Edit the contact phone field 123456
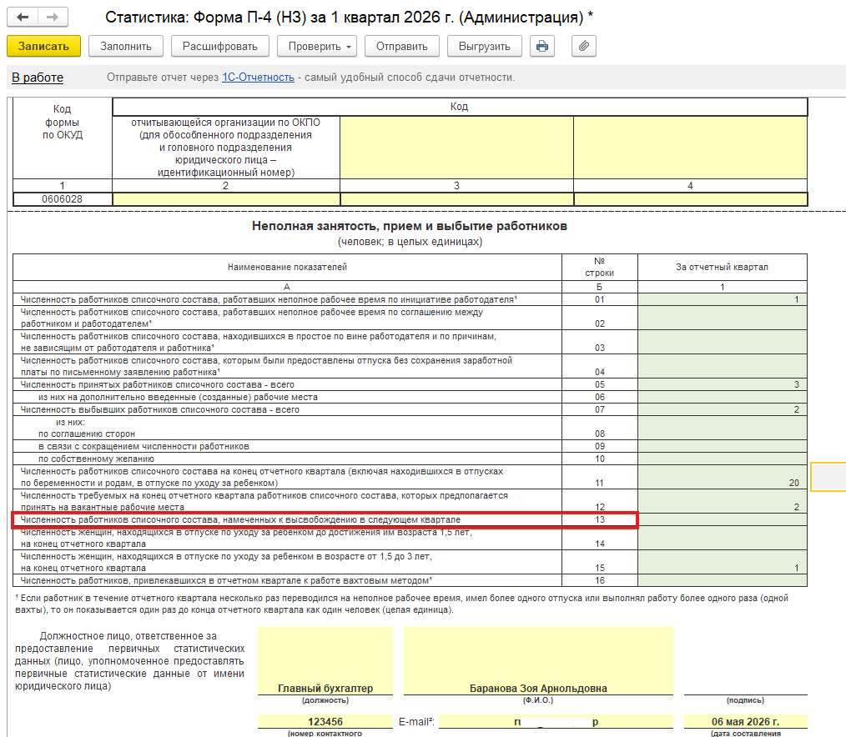The height and width of the screenshot is (737, 846). tap(325, 721)
